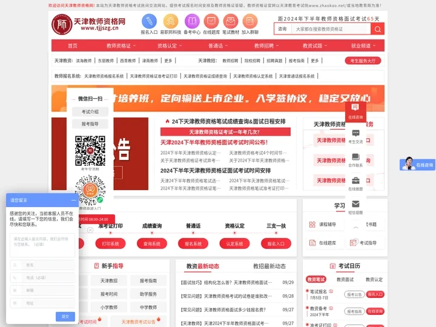Open 天津教师资格报名系统 link
436x327 pixels.
coord(104,76)
